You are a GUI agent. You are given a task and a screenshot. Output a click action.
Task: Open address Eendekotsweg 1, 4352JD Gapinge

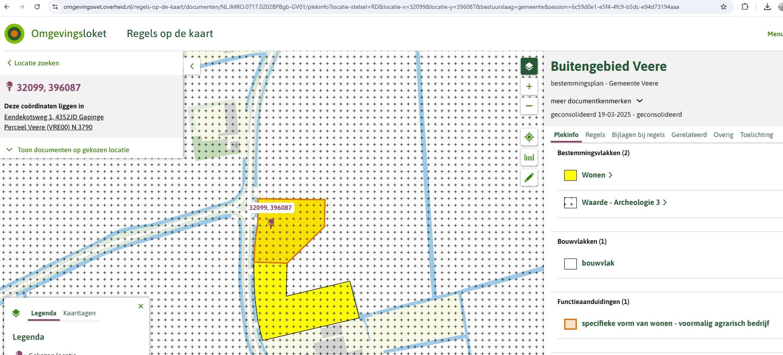[54, 117]
